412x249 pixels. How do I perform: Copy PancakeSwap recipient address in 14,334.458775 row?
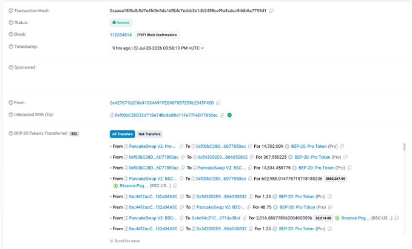(250, 168)
